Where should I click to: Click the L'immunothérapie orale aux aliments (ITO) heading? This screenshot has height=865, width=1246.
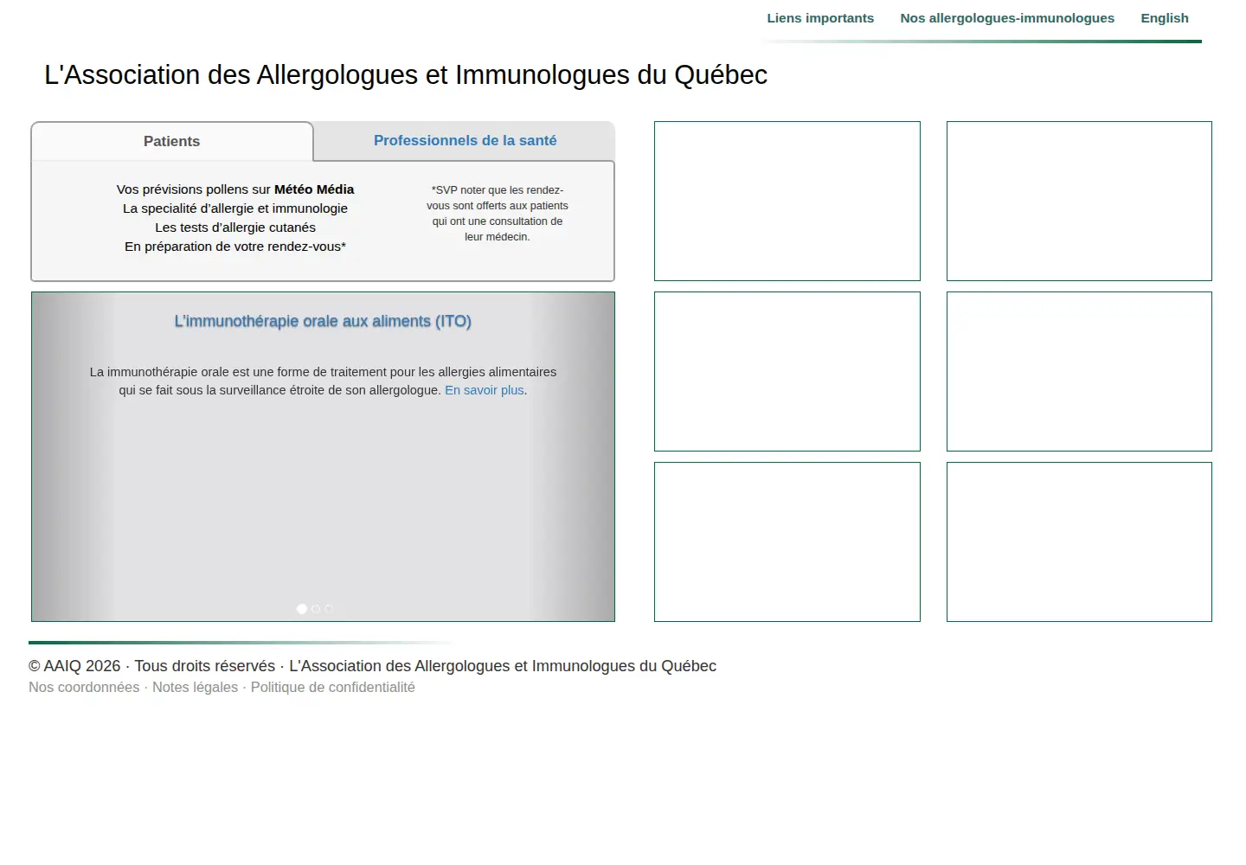point(323,321)
